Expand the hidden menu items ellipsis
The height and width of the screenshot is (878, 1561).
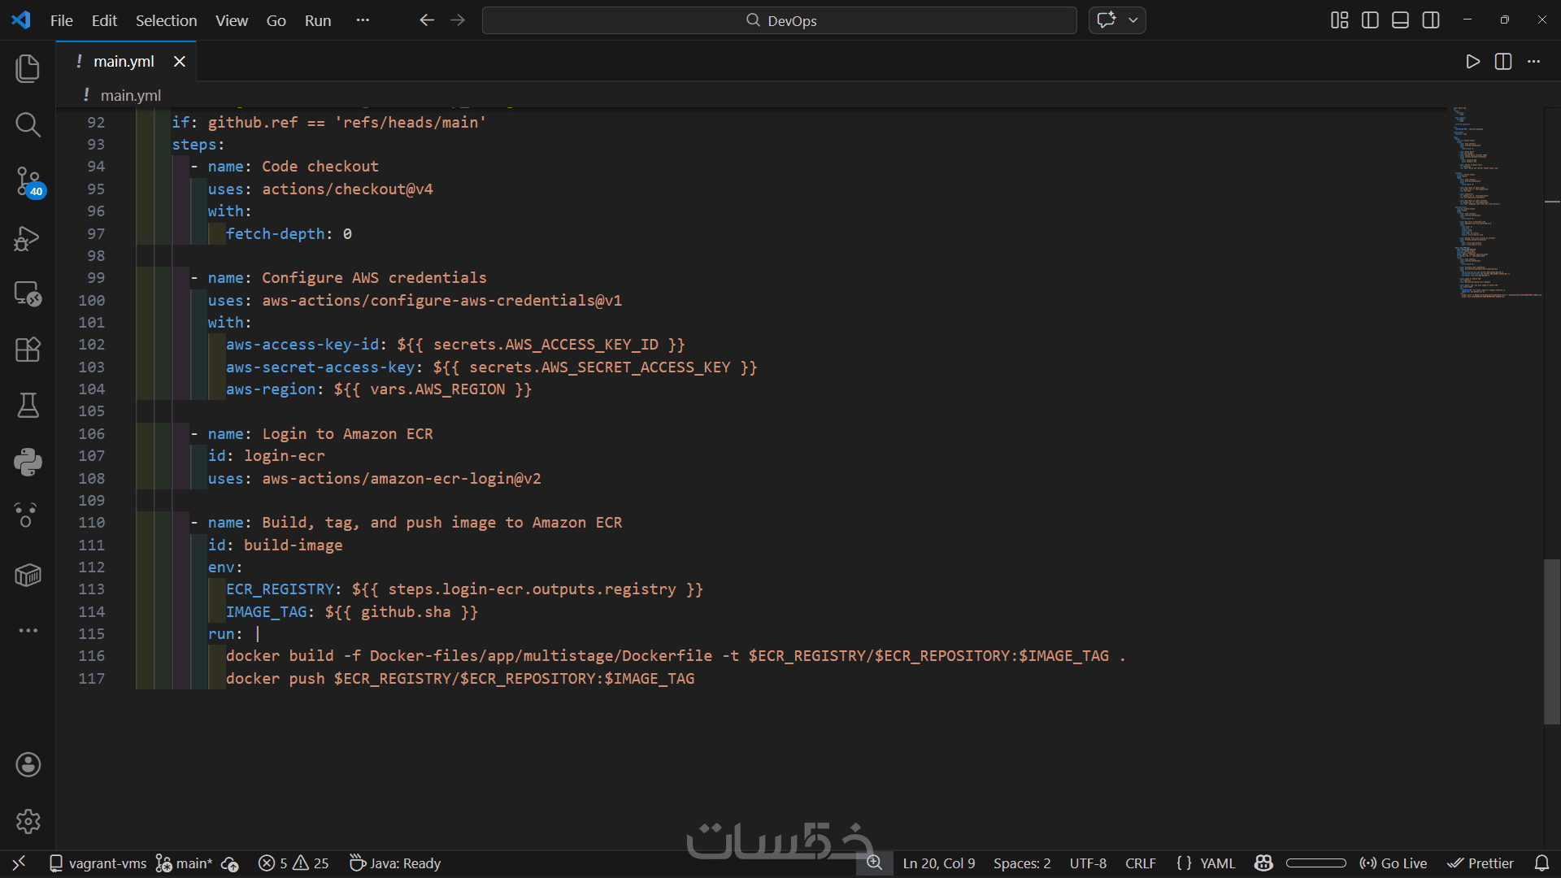tap(363, 20)
